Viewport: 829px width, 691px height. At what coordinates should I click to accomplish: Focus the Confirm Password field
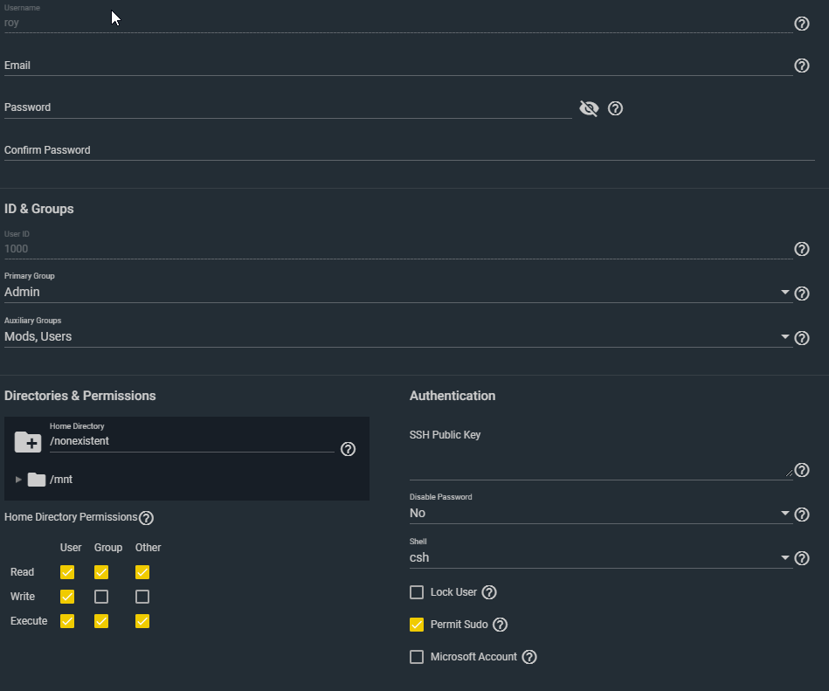coord(409,150)
